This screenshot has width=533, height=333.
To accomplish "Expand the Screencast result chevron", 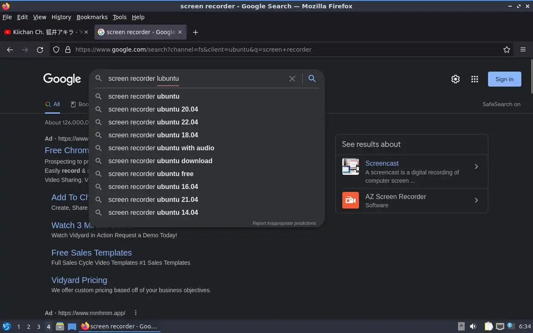I will (476, 166).
